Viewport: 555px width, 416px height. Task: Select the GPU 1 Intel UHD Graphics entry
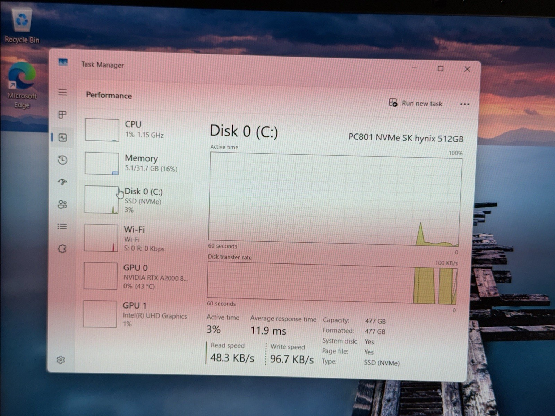pyautogui.click(x=136, y=314)
